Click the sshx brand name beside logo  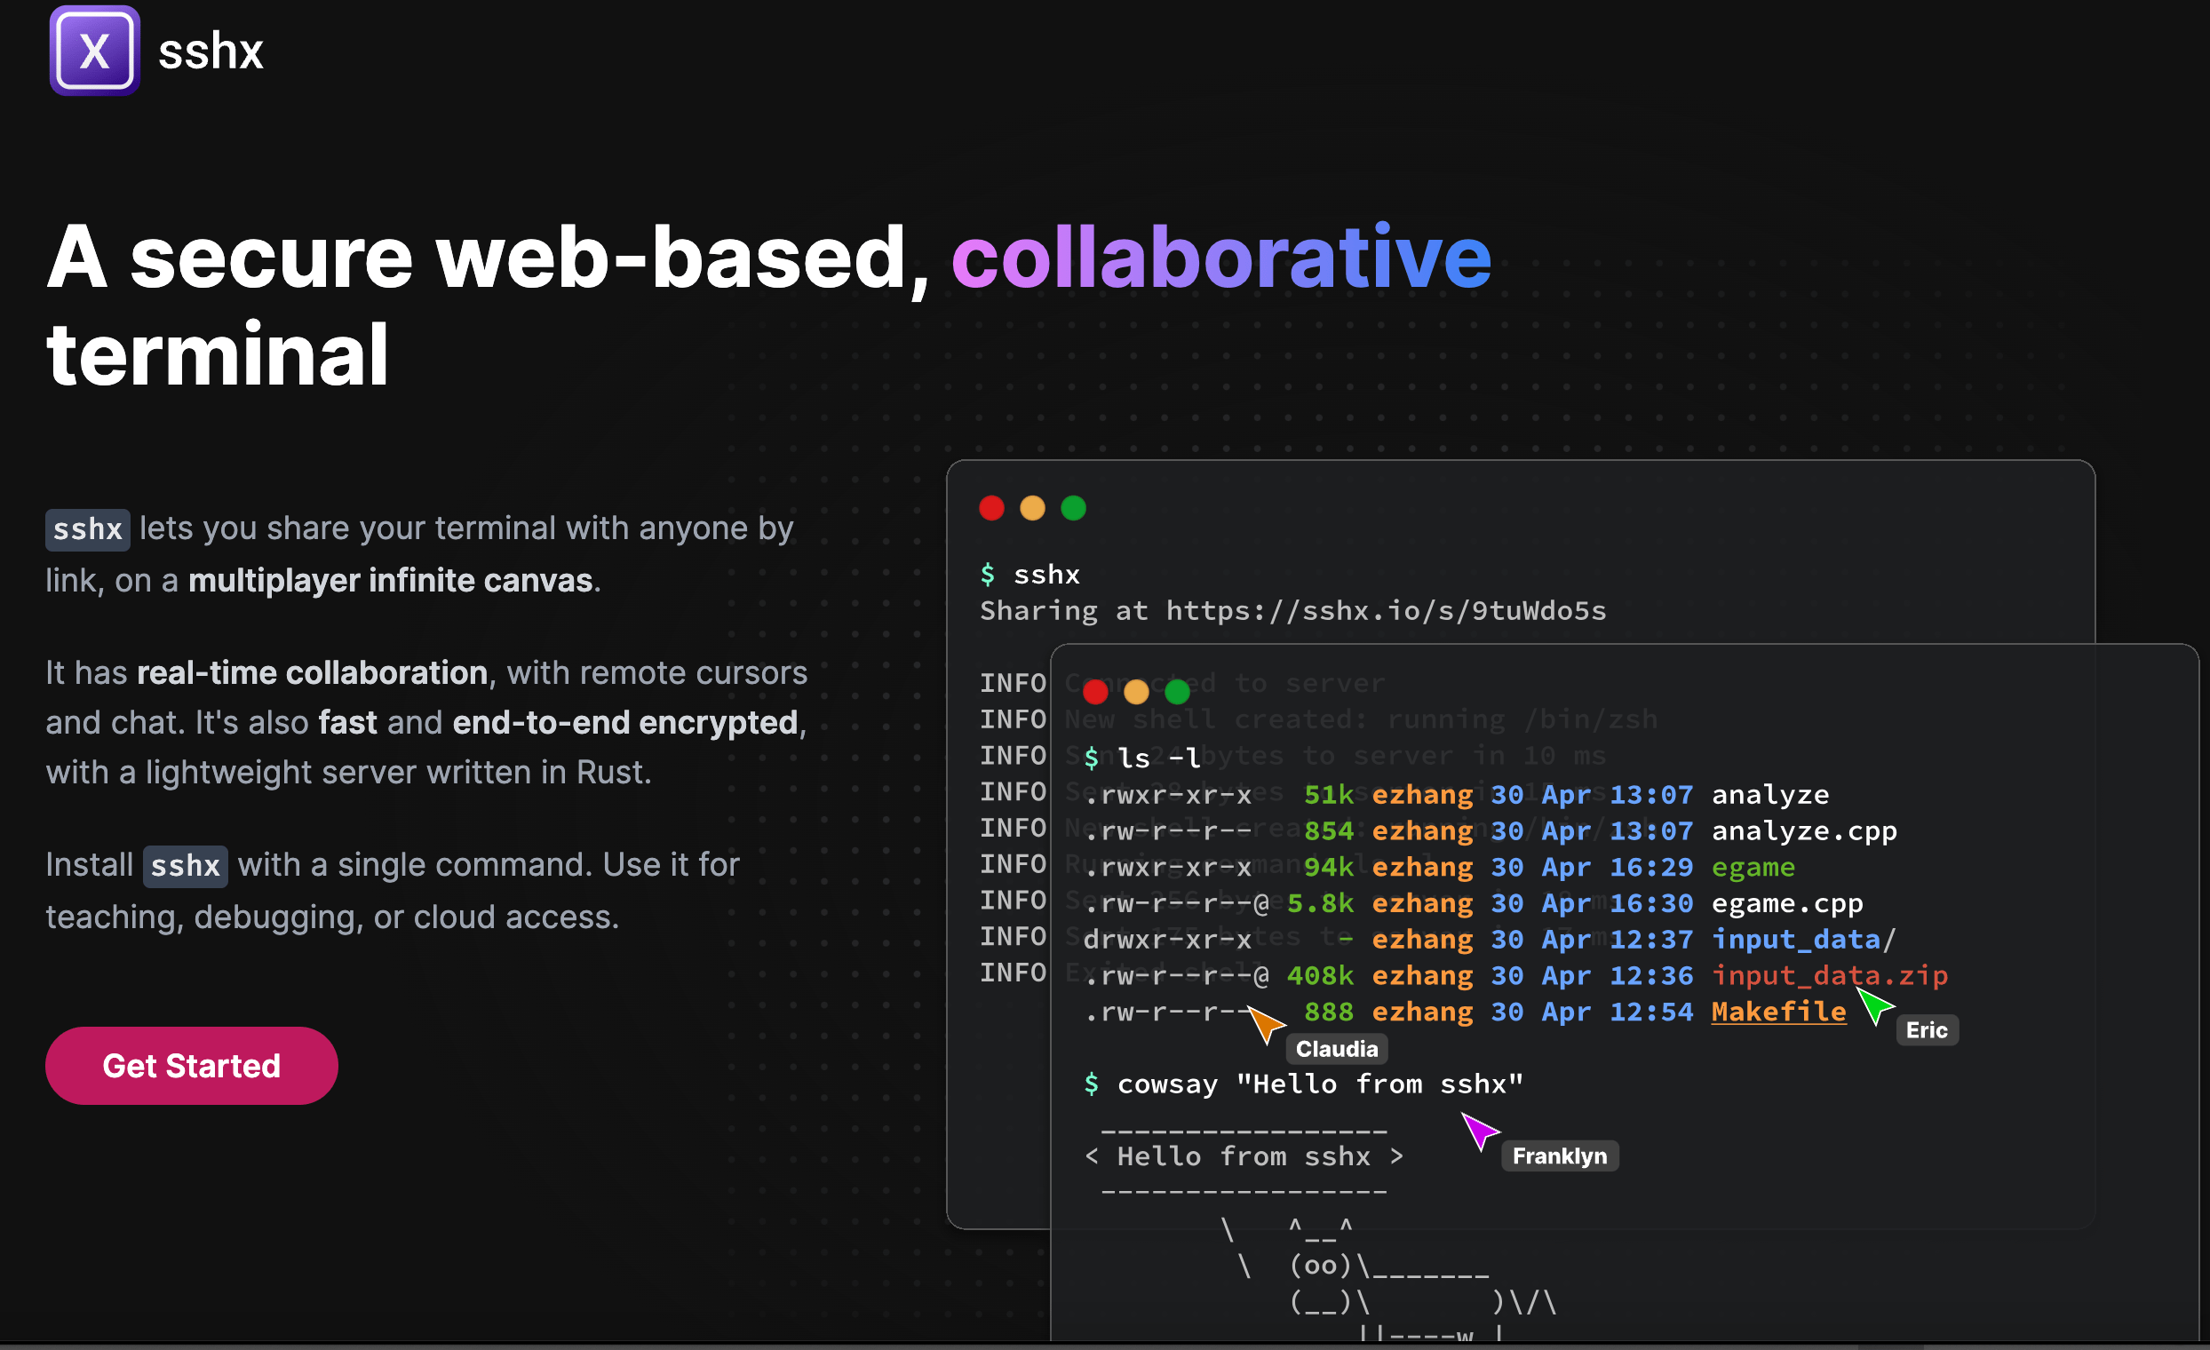211,52
